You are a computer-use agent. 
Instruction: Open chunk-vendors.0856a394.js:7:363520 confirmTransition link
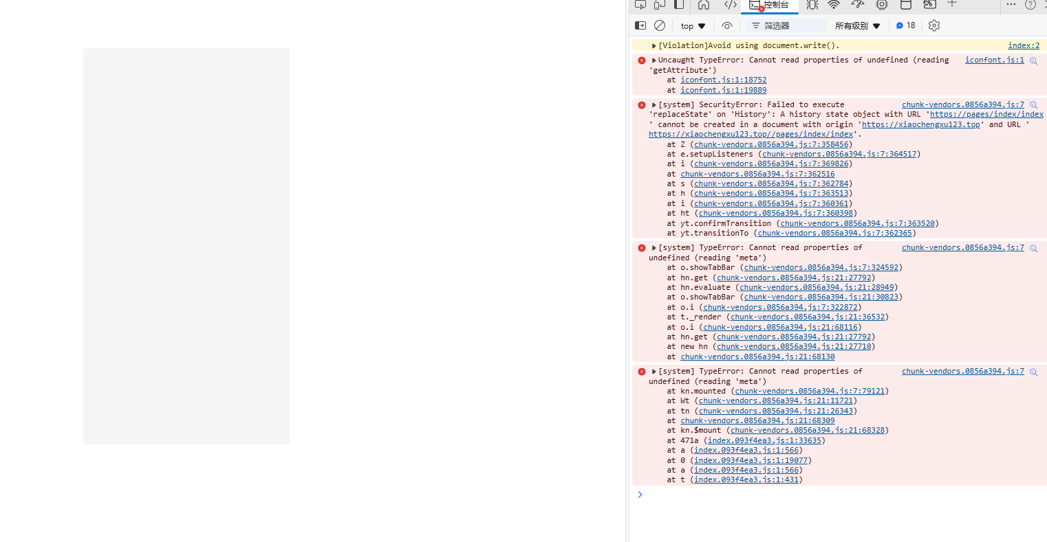[x=858, y=223]
